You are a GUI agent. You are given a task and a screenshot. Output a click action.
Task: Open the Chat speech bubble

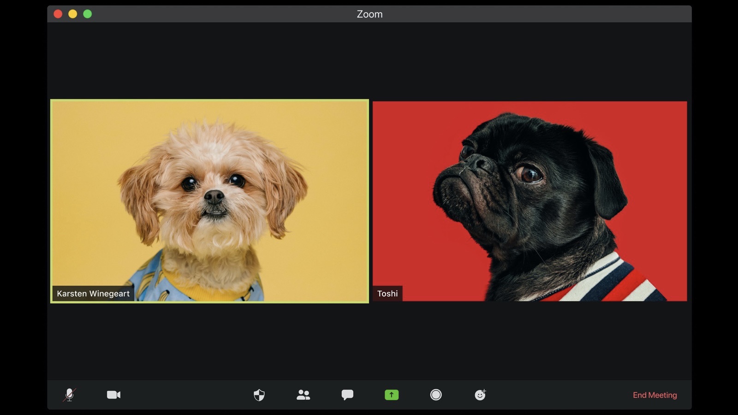(347, 395)
